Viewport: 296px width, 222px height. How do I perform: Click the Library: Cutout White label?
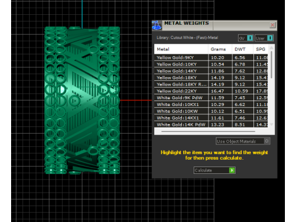pos(187,38)
